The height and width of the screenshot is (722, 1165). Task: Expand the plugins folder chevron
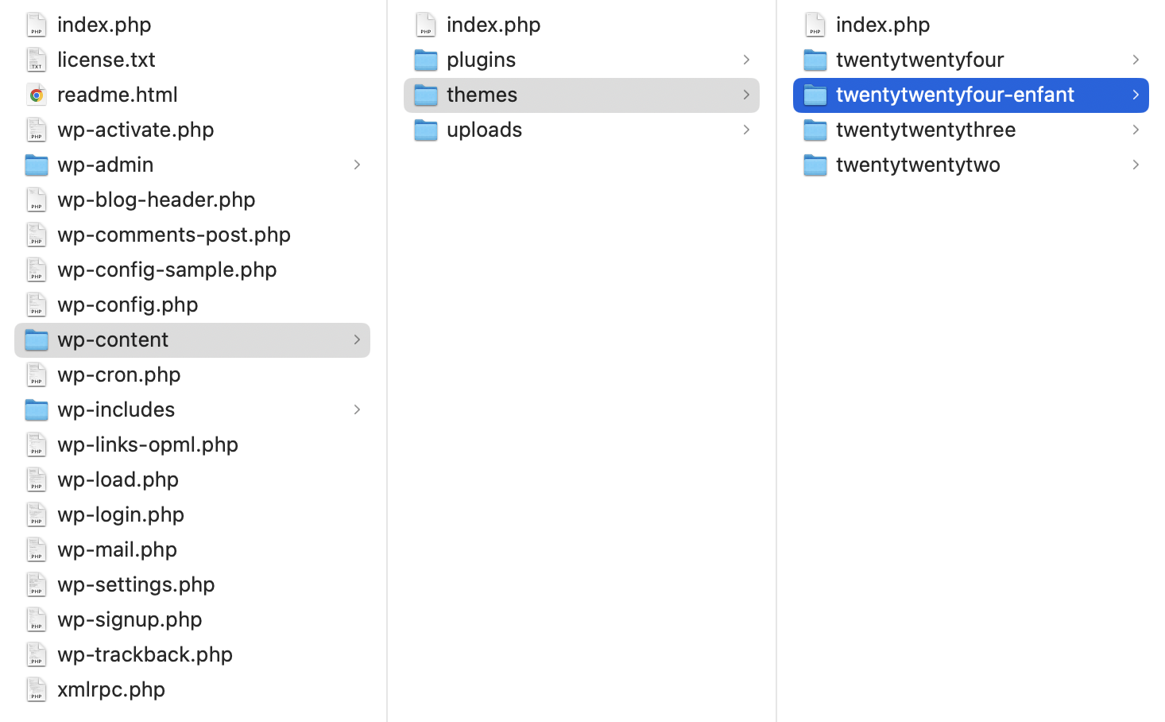[746, 60]
